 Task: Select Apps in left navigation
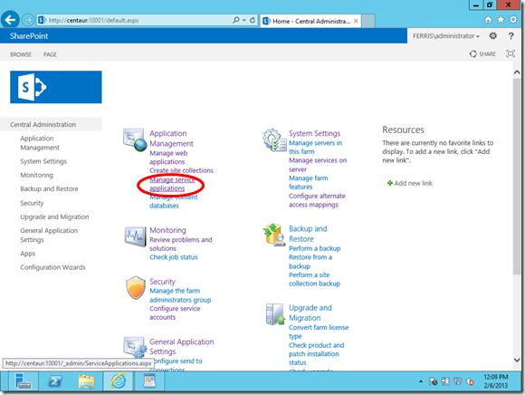(28, 254)
